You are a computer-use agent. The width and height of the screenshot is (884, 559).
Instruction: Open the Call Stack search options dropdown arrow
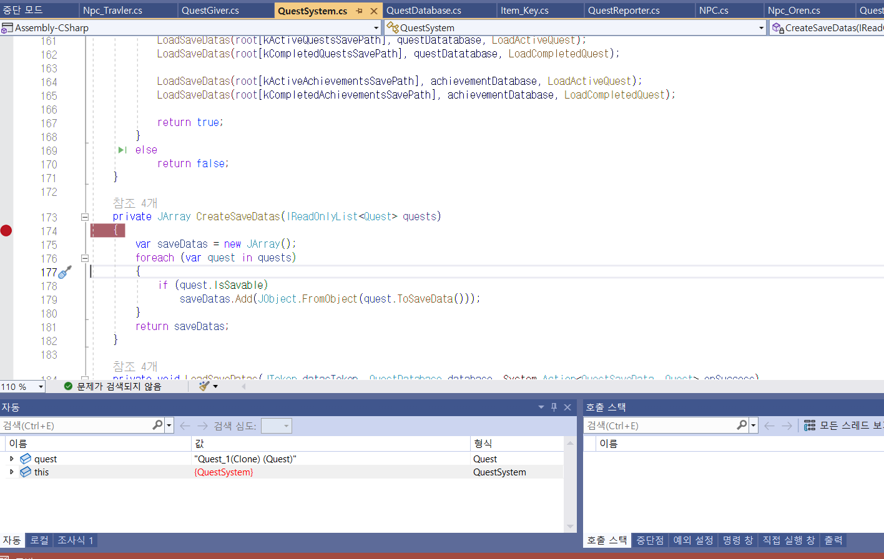tap(754, 425)
